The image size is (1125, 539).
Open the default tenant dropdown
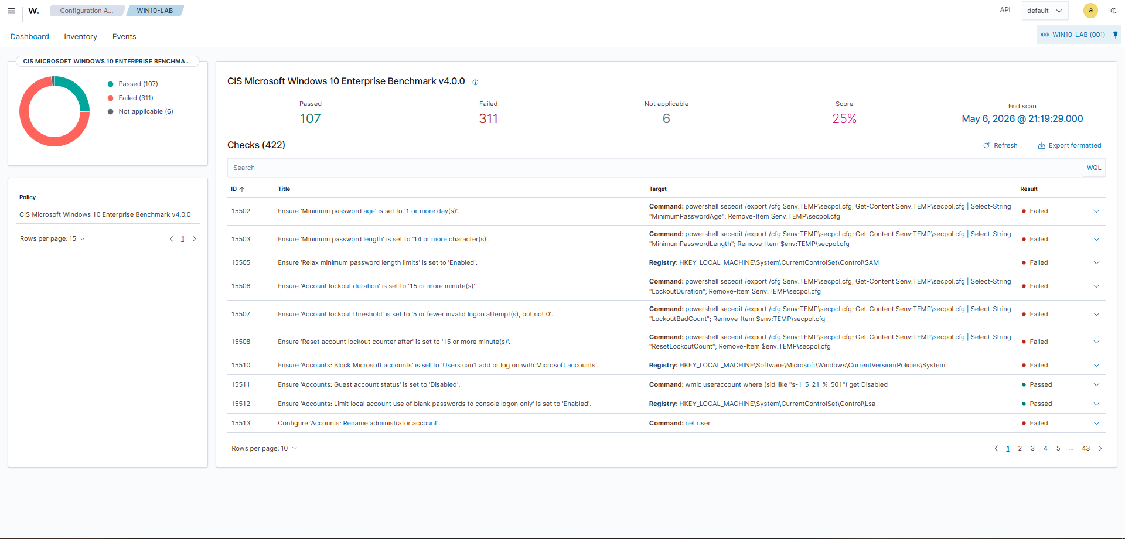coord(1045,11)
